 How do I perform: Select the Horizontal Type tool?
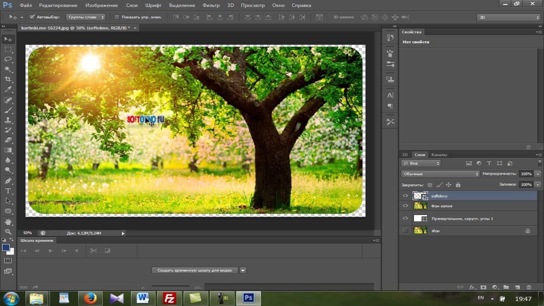click(x=8, y=191)
